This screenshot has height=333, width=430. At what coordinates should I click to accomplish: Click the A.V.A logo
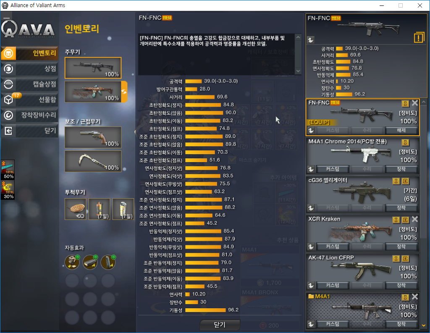[28, 29]
